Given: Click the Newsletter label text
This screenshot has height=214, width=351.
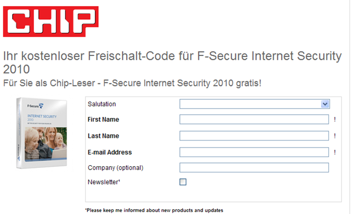Looking at the screenshot, I should coord(104,182).
